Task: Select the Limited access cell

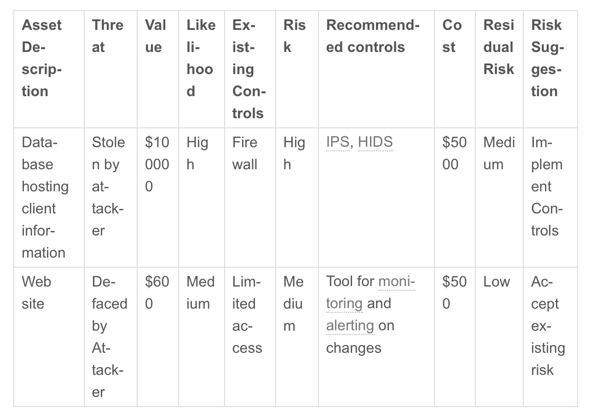Action: pyautogui.click(x=247, y=315)
